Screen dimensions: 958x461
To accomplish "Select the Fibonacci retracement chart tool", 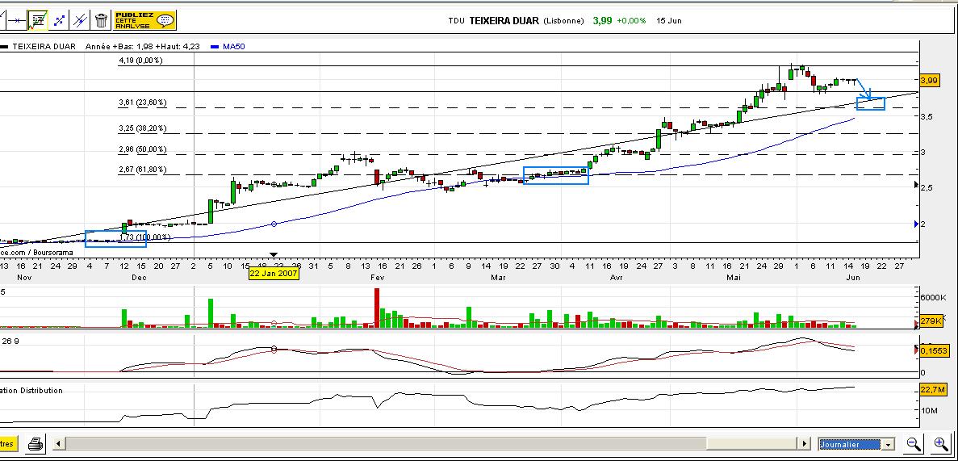I will 38,20.
